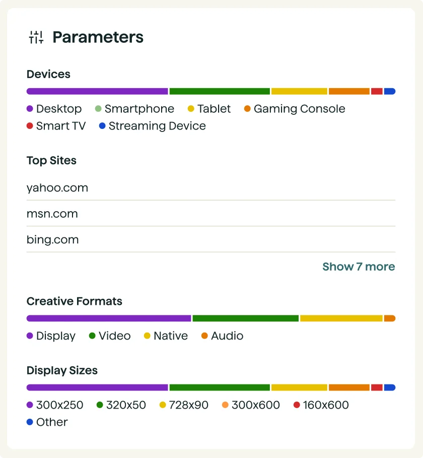Open the msn.com top site row
Viewport: 423px width, 458px height.
211,214
